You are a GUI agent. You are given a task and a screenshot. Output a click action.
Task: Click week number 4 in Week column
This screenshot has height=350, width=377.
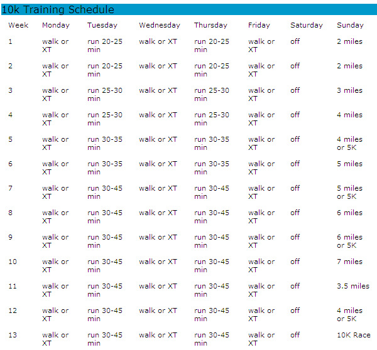coord(10,115)
